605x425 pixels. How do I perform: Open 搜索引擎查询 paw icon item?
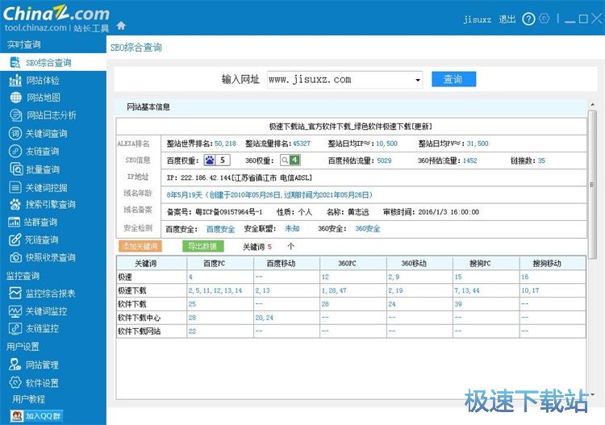click(x=15, y=204)
